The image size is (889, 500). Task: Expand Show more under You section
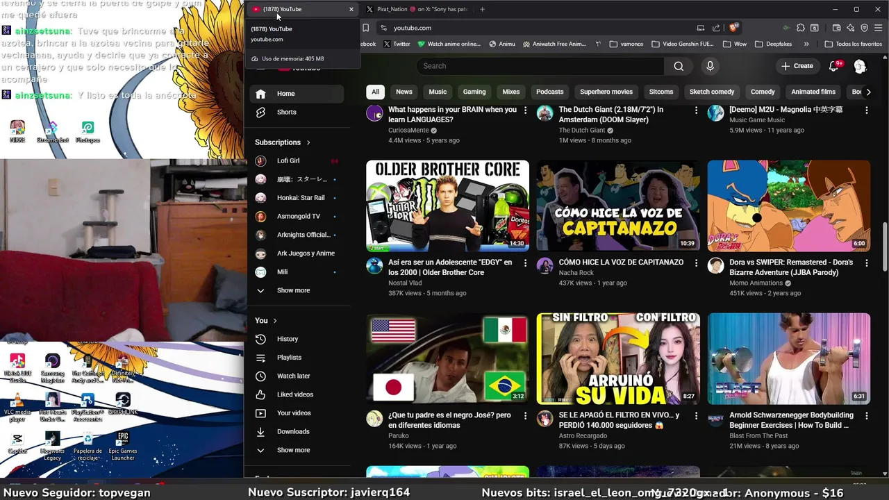pos(296,450)
